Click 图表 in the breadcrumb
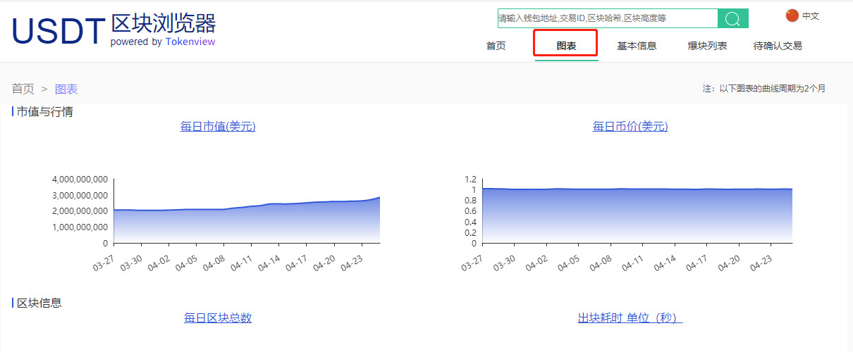Screen dimensions: 853x352 [66, 89]
